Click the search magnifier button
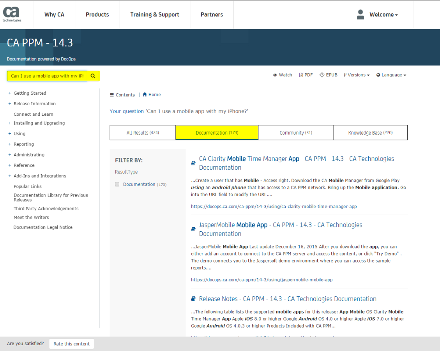Screen dimensions: 440x351 93,76
